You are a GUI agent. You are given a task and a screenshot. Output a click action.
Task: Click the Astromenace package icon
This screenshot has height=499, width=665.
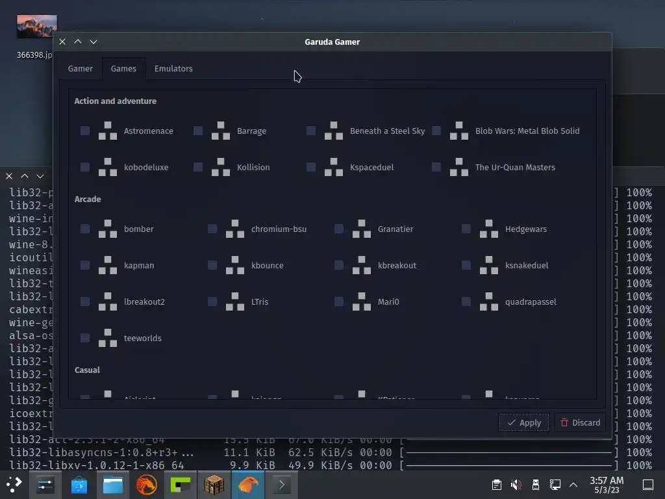(x=108, y=131)
